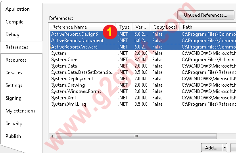Image resolution: width=236 pixels, height=153 pixels.
Task: Click the path cell of System.Xml
Action: click(x=209, y=98)
